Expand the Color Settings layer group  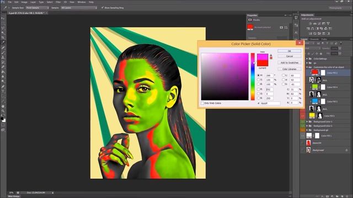tap(307, 59)
